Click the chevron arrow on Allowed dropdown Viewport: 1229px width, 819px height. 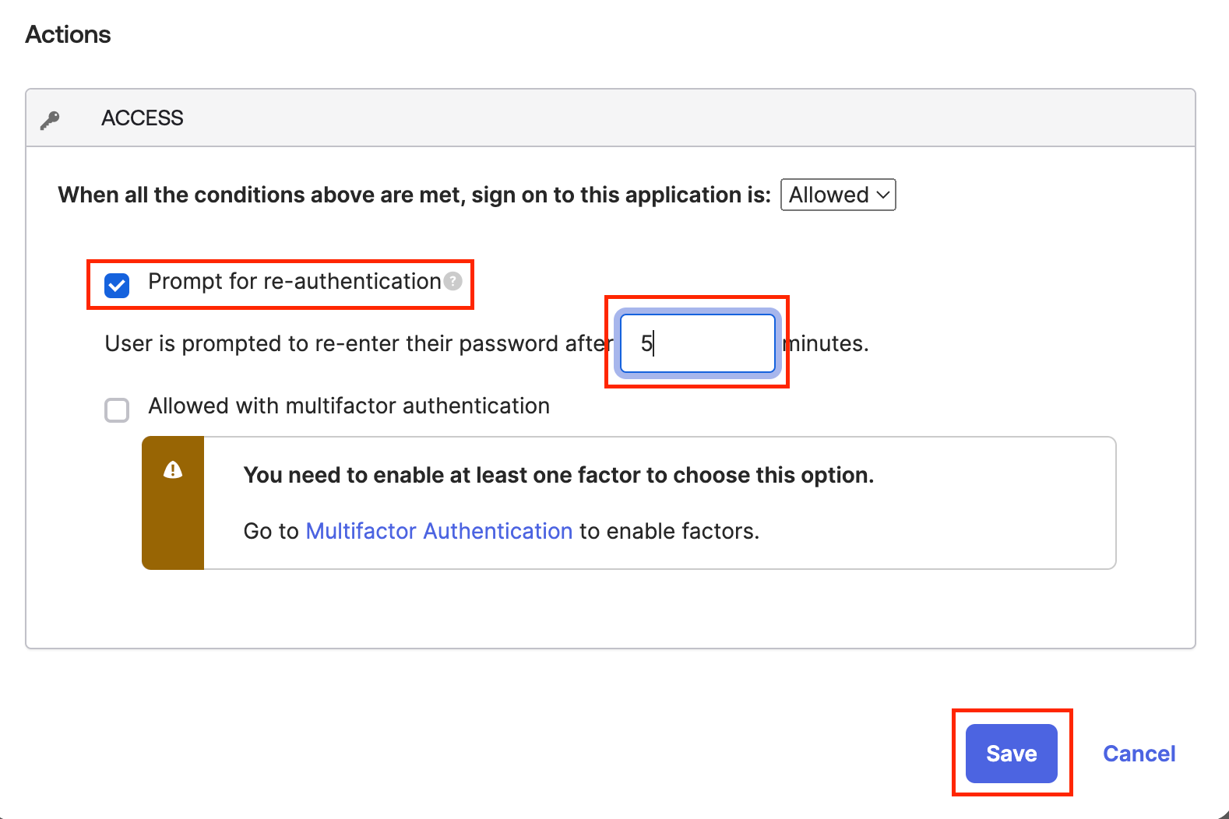click(x=883, y=195)
